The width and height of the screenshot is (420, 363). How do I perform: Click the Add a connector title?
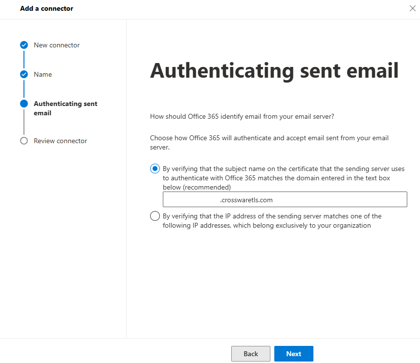(x=46, y=8)
